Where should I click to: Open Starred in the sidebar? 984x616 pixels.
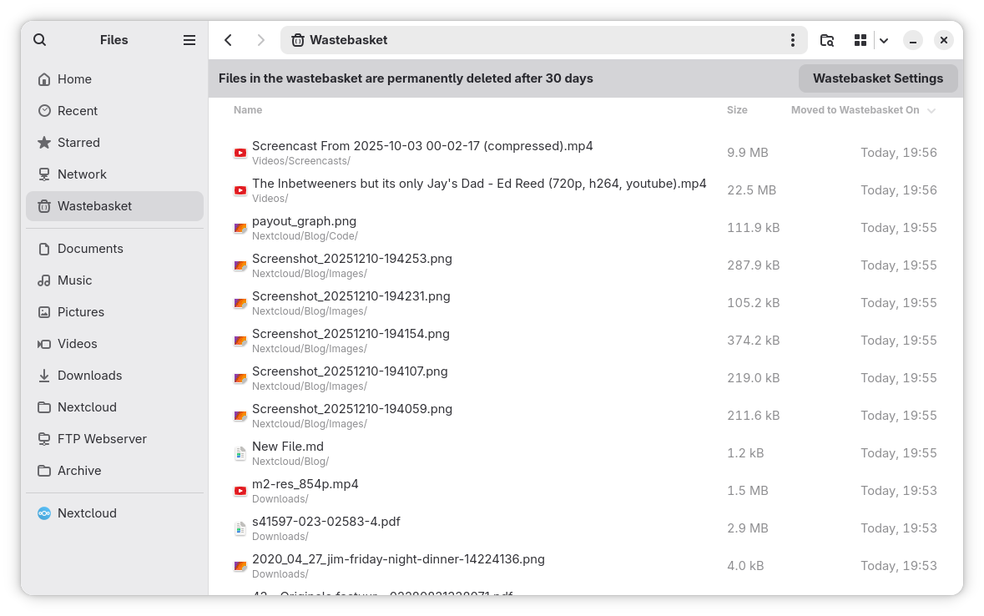coord(78,143)
